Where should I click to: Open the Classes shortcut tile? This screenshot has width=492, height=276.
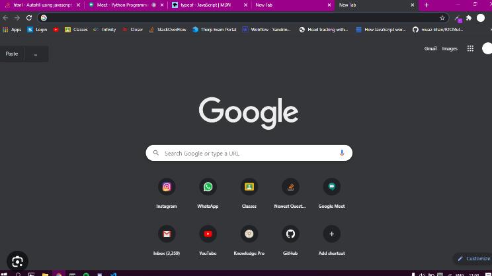249,187
